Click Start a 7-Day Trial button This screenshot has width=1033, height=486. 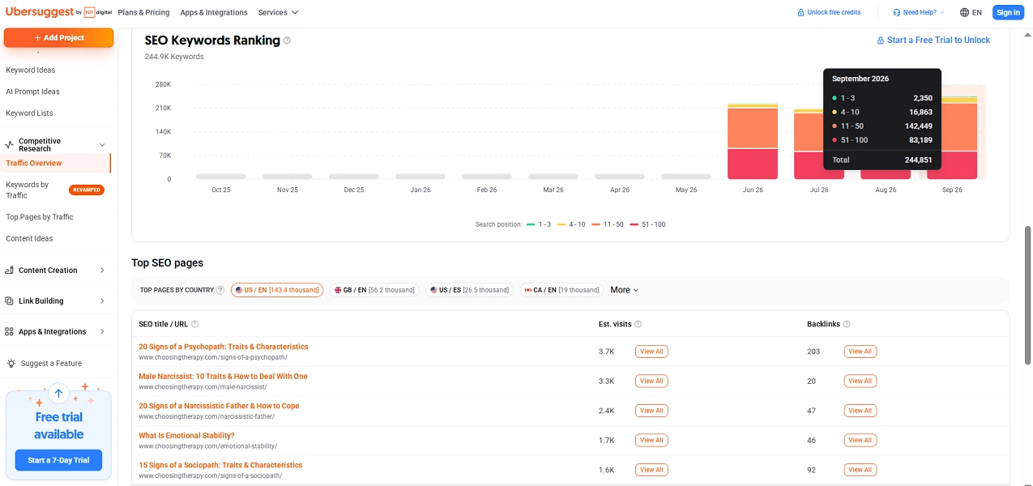tap(58, 460)
